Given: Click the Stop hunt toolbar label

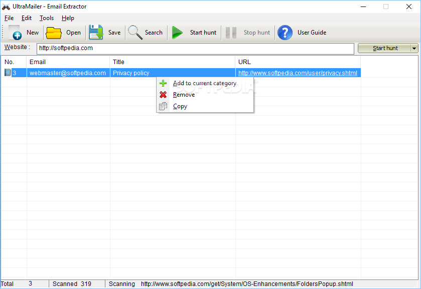Looking at the screenshot, I should 257,33.
